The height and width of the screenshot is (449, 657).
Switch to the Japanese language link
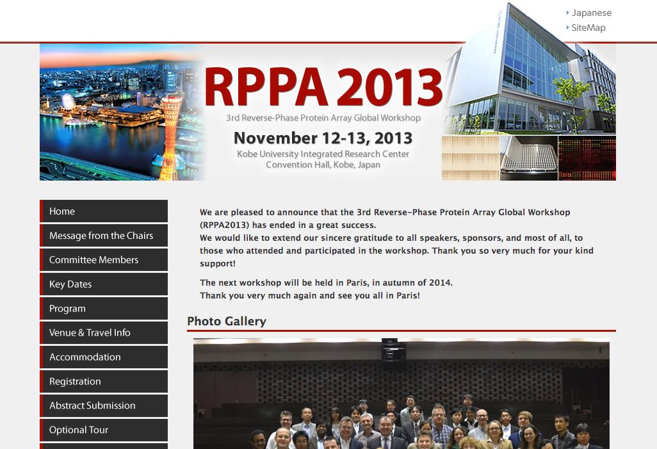[591, 13]
